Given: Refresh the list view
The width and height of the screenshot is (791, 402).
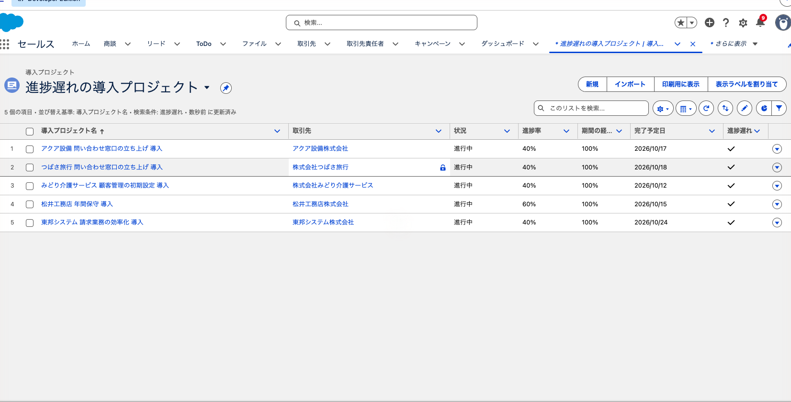Looking at the screenshot, I should pyautogui.click(x=706, y=109).
